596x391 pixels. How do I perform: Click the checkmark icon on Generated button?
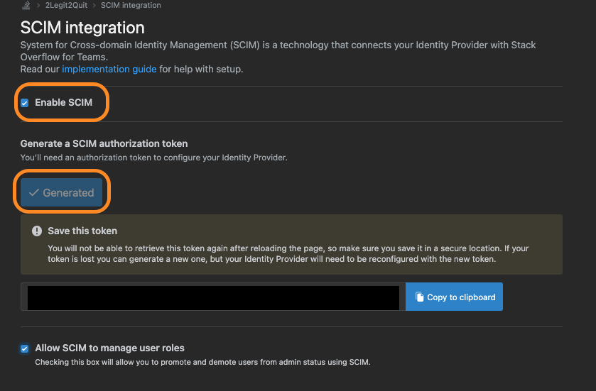click(34, 193)
